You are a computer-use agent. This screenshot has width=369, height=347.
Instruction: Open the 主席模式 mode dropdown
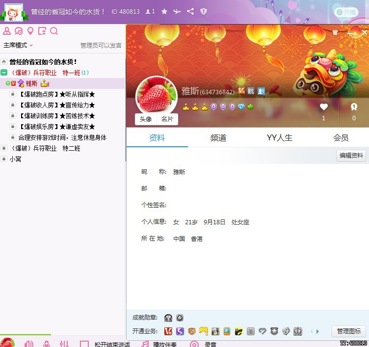(x=18, y=45)
